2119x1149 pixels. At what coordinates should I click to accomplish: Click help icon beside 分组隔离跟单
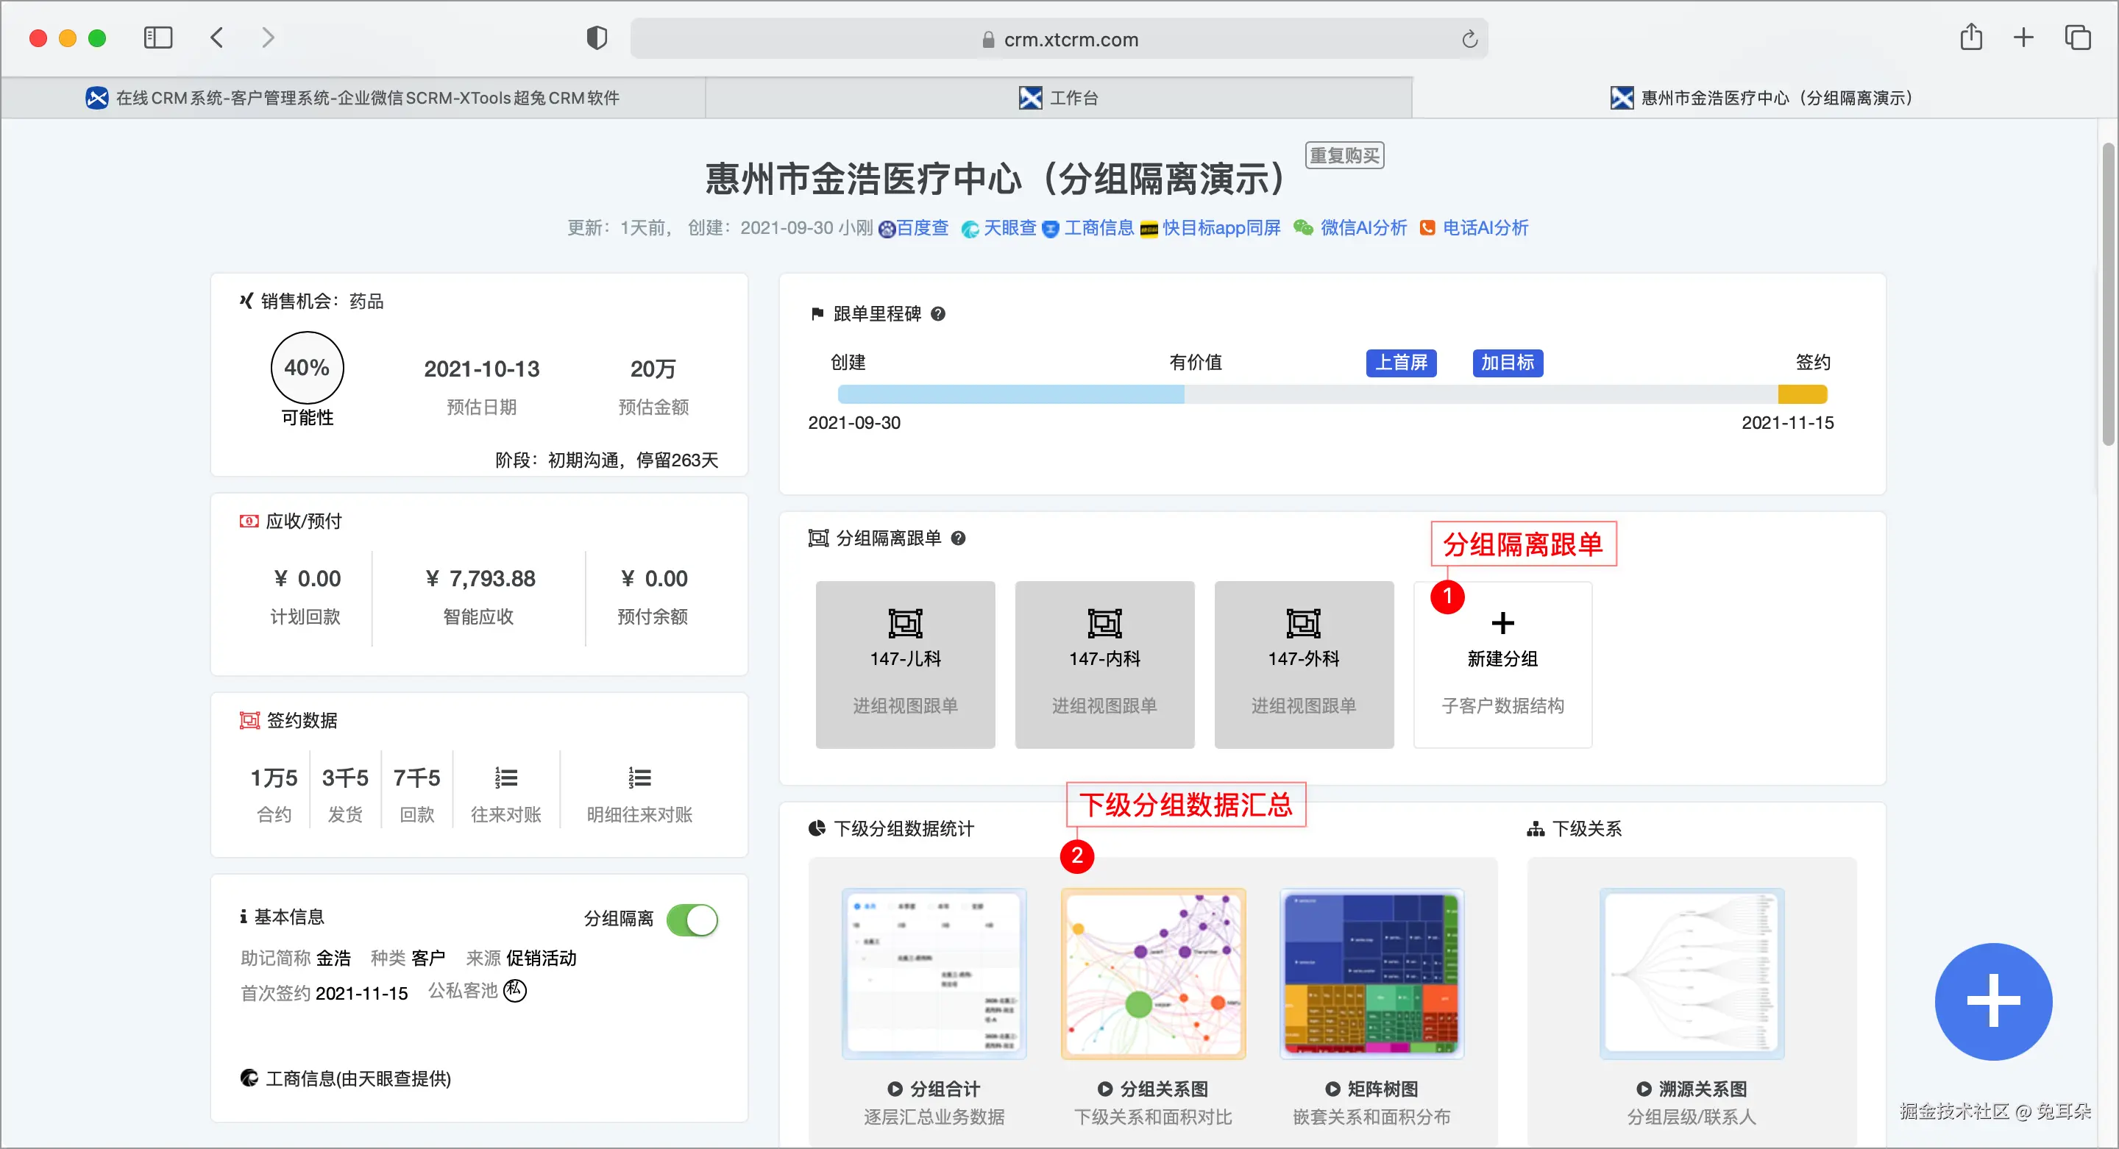tap(958, 538)
